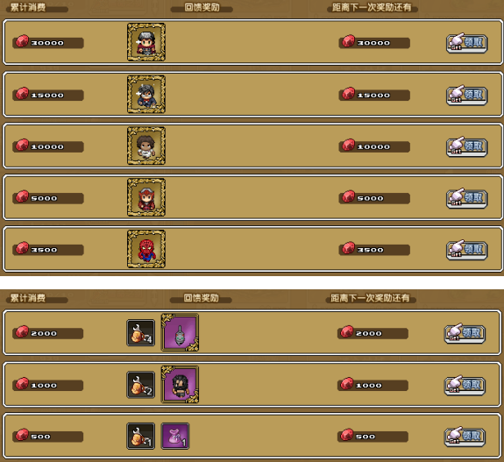Open the brown-haired hero in white portrait

146,146
